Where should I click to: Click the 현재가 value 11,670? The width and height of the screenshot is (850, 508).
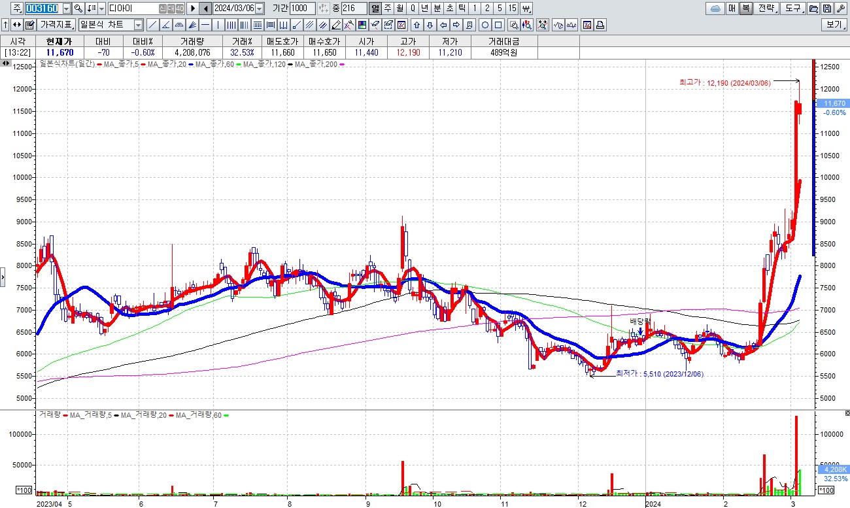point(59,52)
